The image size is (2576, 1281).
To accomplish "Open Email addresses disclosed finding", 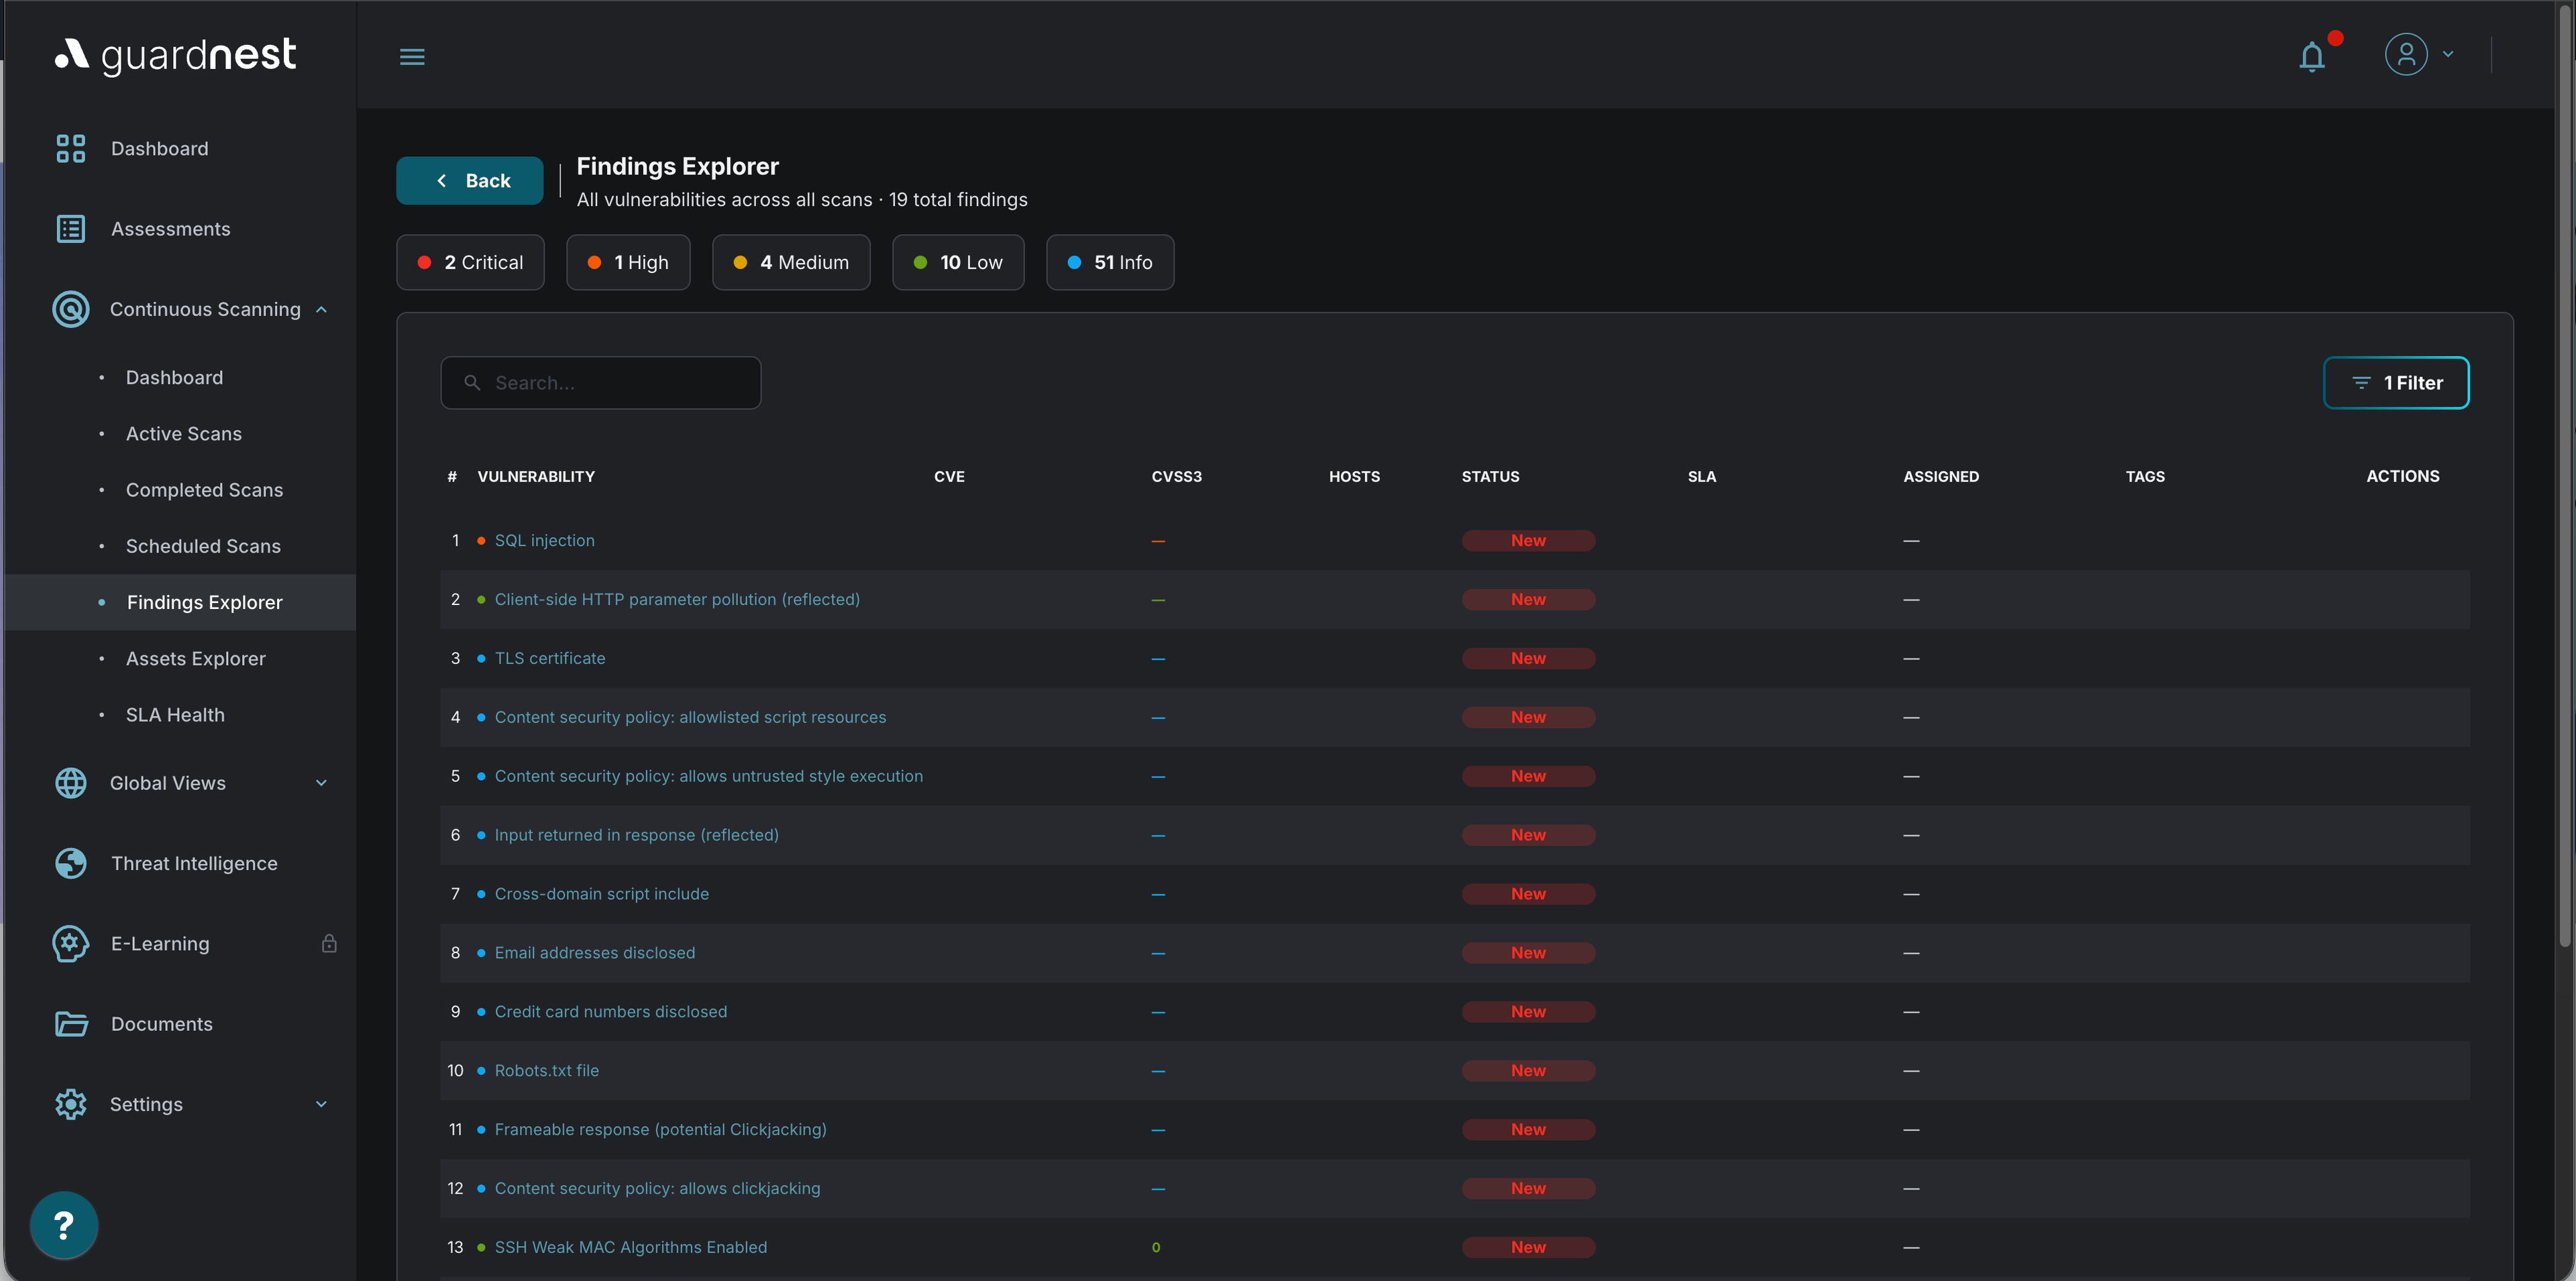I will (x=594, y=953).
